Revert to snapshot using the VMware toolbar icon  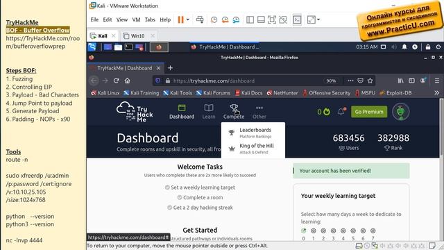click(x=225, y=19)
